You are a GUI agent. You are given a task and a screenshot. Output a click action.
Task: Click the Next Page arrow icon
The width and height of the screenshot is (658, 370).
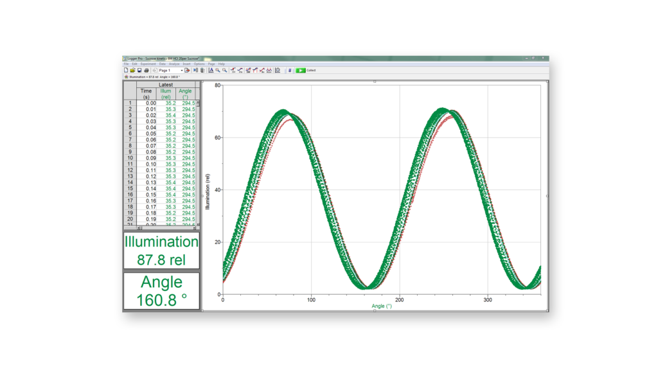pos(187,70)
